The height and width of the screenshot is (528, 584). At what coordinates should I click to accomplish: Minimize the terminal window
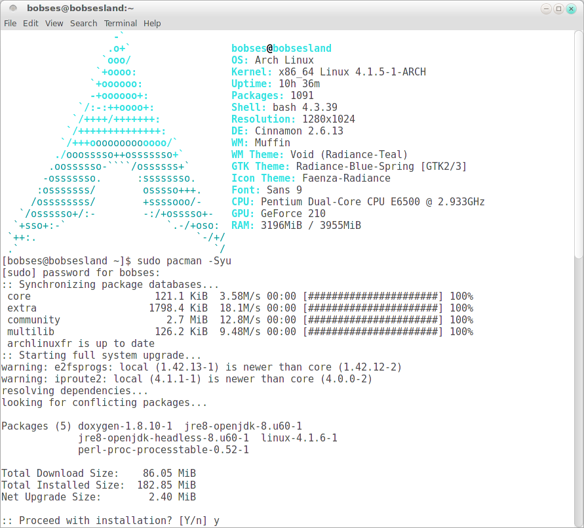click(546, 9)
